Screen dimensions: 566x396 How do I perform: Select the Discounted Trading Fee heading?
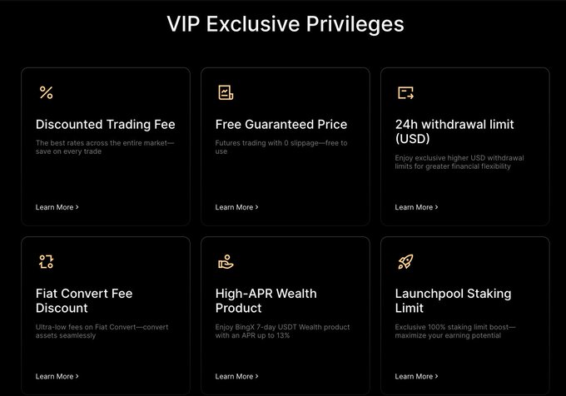tap(106, 125)
